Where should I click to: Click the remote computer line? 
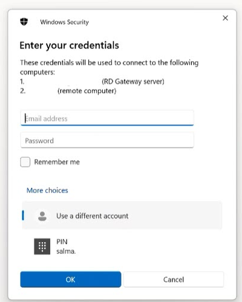[x=68, y=91]
